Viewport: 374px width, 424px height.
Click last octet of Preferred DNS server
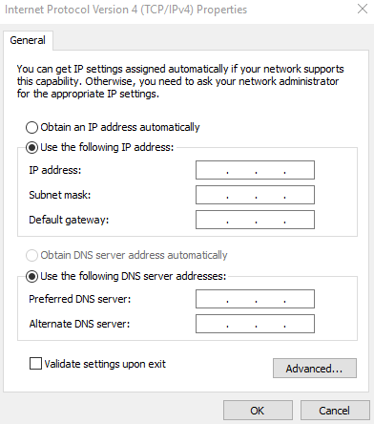[x=299, y=299]
